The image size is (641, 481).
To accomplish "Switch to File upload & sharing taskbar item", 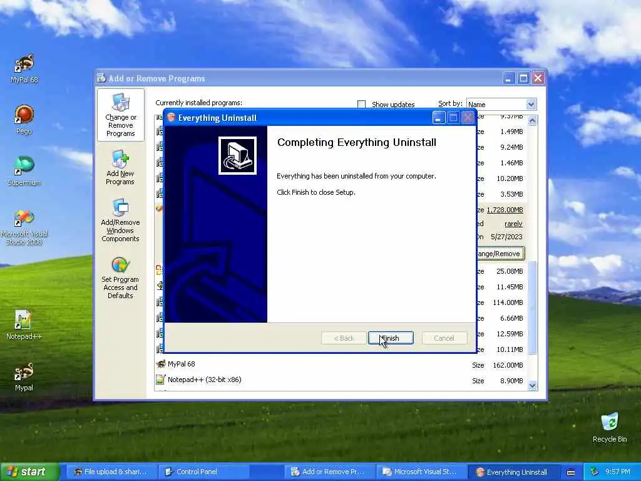I will [x=110, y=472].
